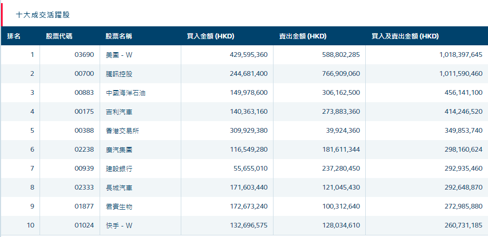Click stock name 吉利汽車
The height and width of the screenshot is (237, 488).
pos(119,112)
